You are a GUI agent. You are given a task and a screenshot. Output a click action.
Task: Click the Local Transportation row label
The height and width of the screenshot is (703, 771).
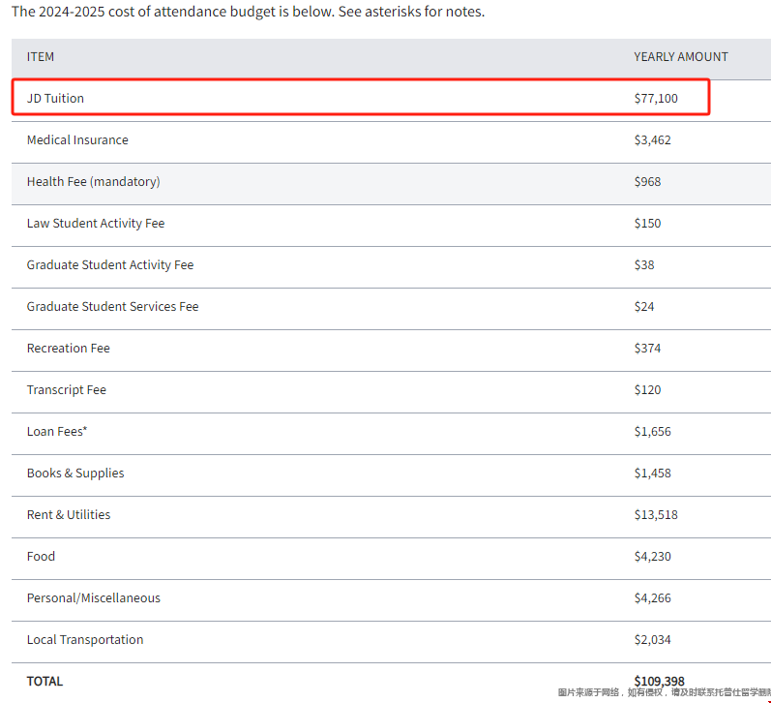coord(85,640)
